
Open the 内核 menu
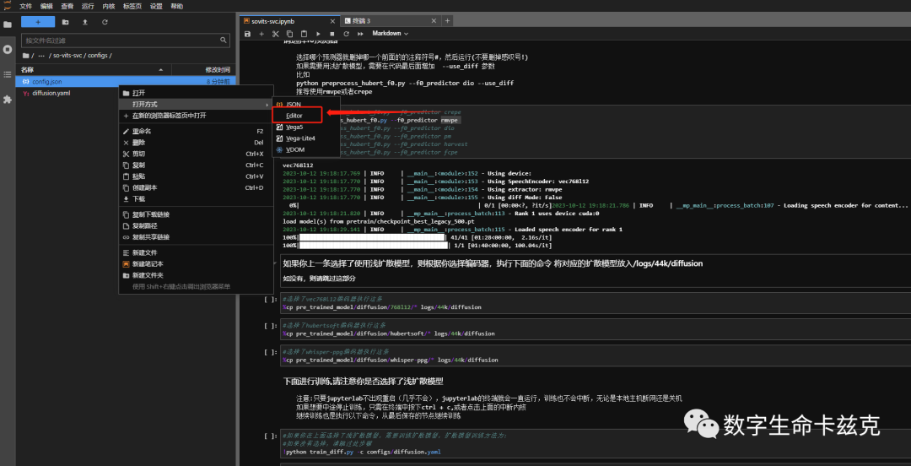click(109, 6)
